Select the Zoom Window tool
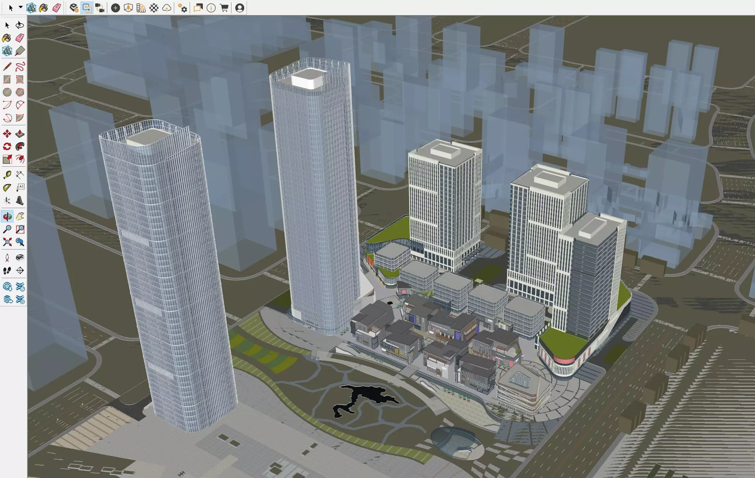 (20, 229)
